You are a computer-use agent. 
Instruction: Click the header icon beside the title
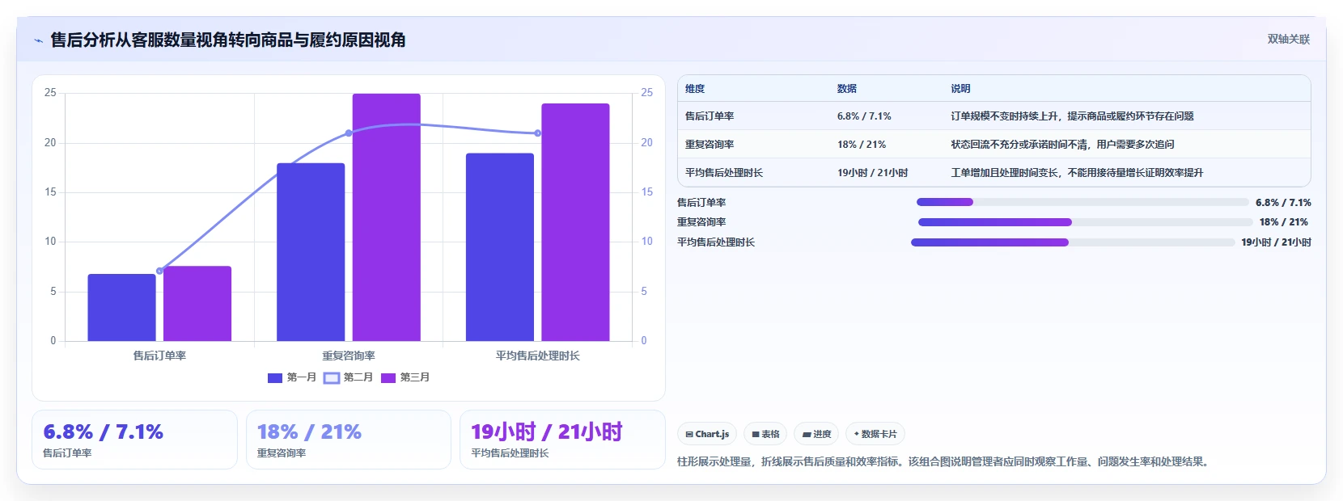pyautogui.click(x=38, y=40)
